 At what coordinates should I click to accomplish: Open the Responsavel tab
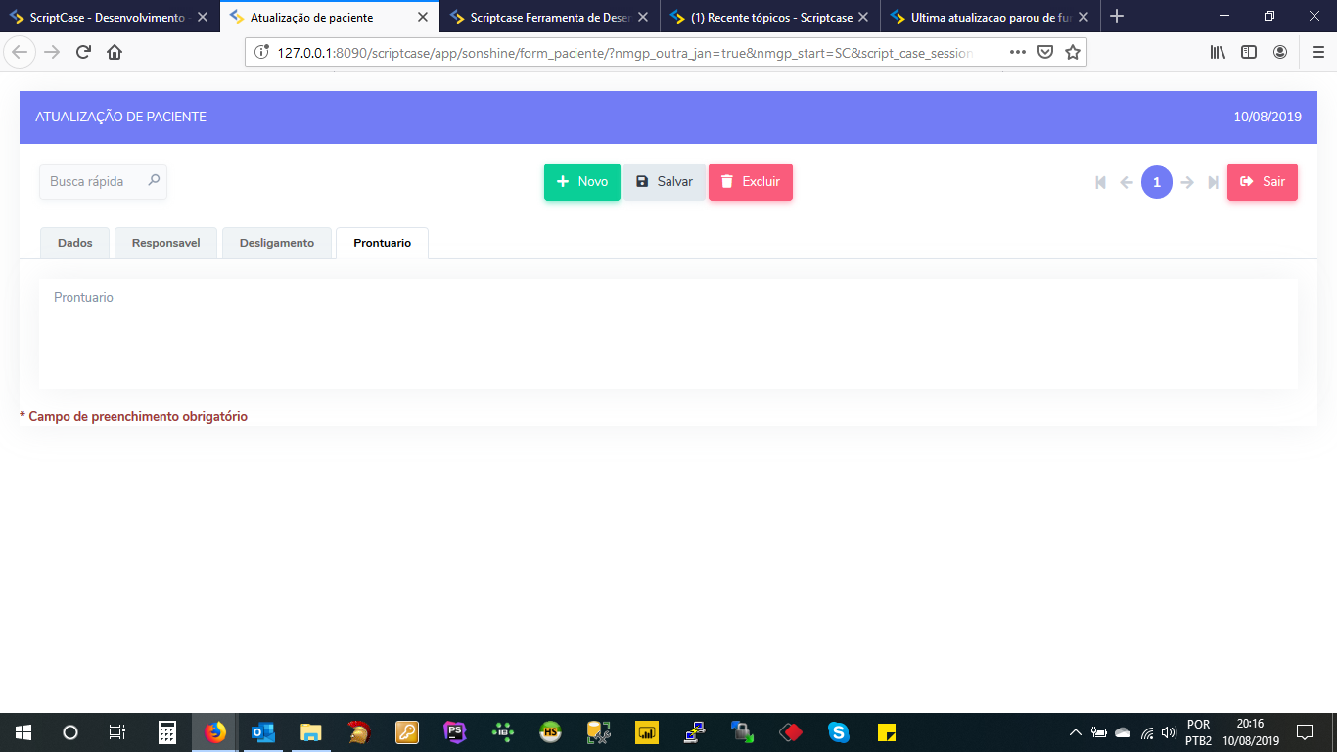[166, 243]
